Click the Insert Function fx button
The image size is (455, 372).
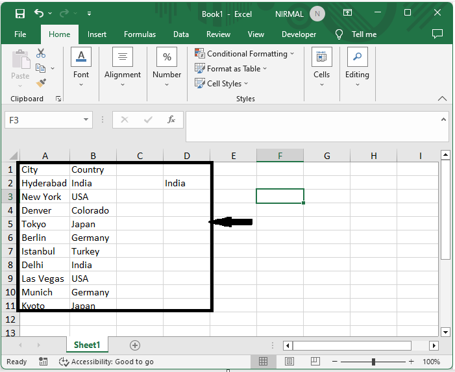(x=171, y=119)
